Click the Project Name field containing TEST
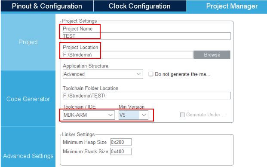 pos(147,36)
